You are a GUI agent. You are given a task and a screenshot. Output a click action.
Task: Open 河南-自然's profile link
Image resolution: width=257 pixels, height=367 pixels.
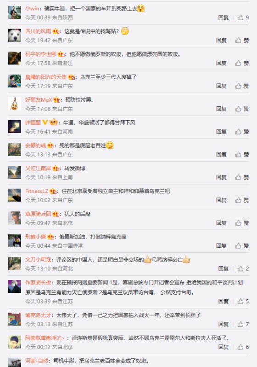tap(37, 361)
